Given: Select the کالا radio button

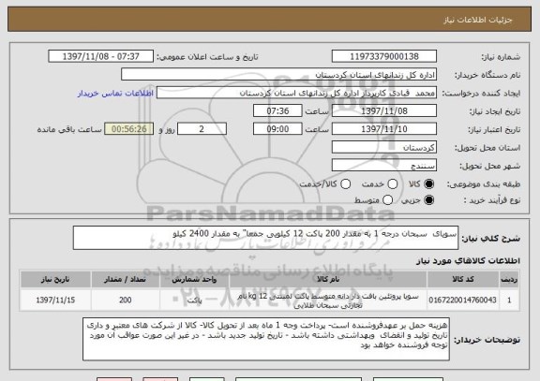Looking at the screenshot, I should (429, 184).
